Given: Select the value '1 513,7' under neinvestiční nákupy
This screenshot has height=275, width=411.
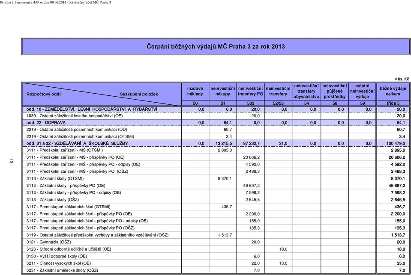Looking at the screenshot, I should click(225, 235).
